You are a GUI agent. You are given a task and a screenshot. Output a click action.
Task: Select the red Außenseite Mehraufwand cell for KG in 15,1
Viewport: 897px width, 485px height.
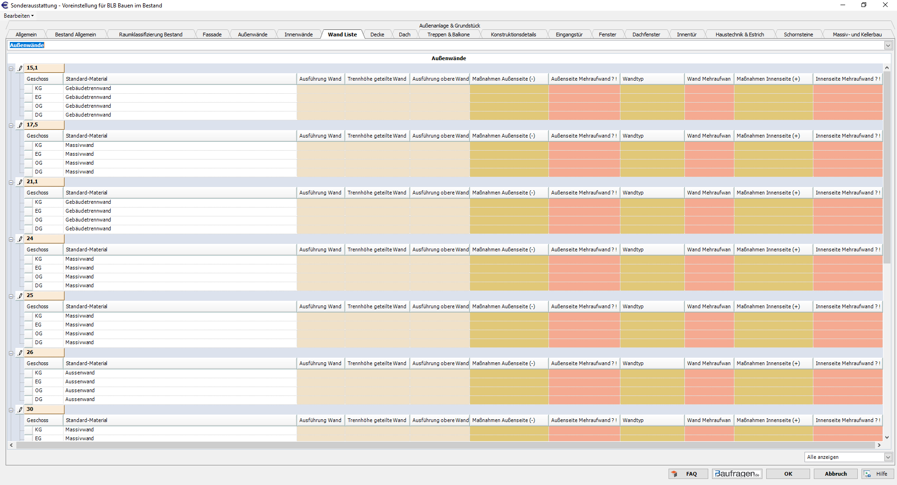point(584,89)
